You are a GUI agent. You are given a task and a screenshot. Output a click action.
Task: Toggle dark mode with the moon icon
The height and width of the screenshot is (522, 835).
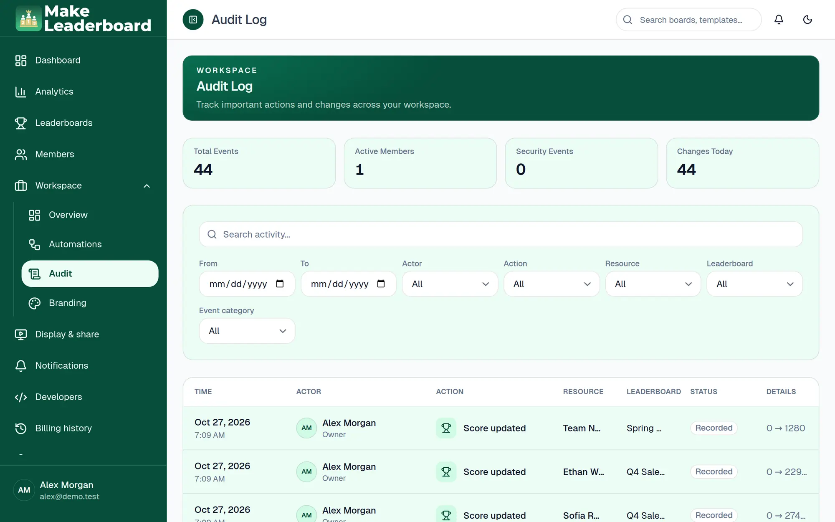[807, 20]
